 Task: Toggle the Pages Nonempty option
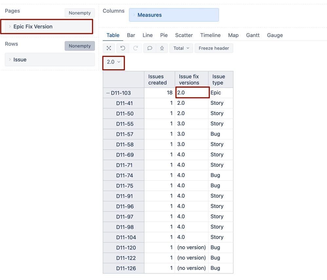(80, 13)
